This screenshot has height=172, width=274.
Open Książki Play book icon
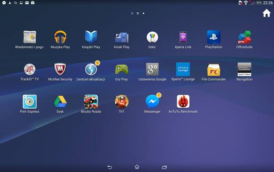coord(91,37)
